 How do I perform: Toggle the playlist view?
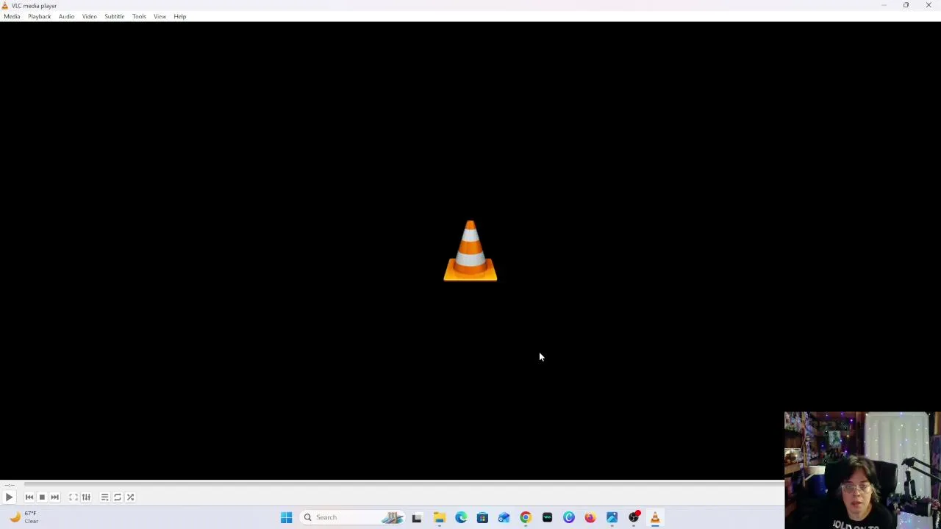104,497
